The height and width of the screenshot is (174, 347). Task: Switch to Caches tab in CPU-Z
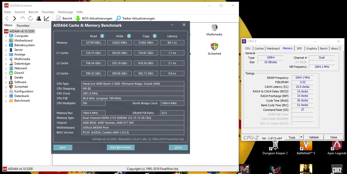[259, 48]
